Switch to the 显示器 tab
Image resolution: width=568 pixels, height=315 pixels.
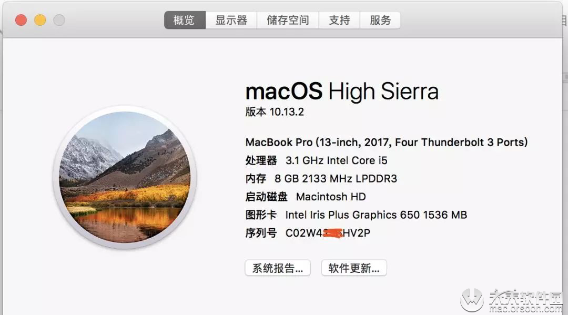click(231, 20)
